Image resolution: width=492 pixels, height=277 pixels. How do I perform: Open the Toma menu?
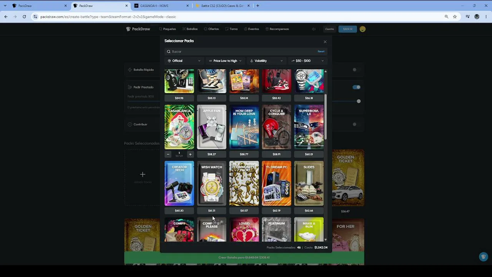pos(231,29)
